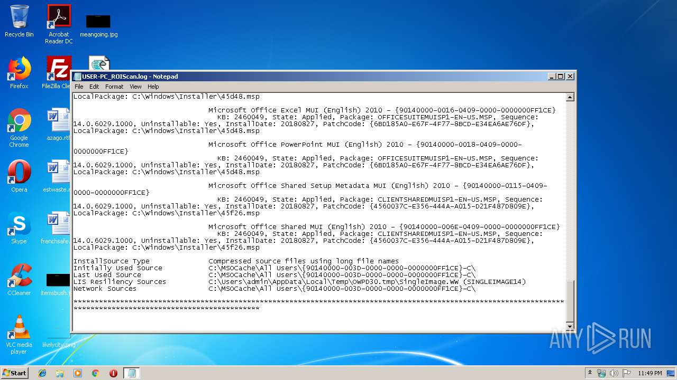This screenshot has width=677, height=380.
Task: Launch Acrobat Reader DC desktop shortcut
Action: (x=59, y=24)
